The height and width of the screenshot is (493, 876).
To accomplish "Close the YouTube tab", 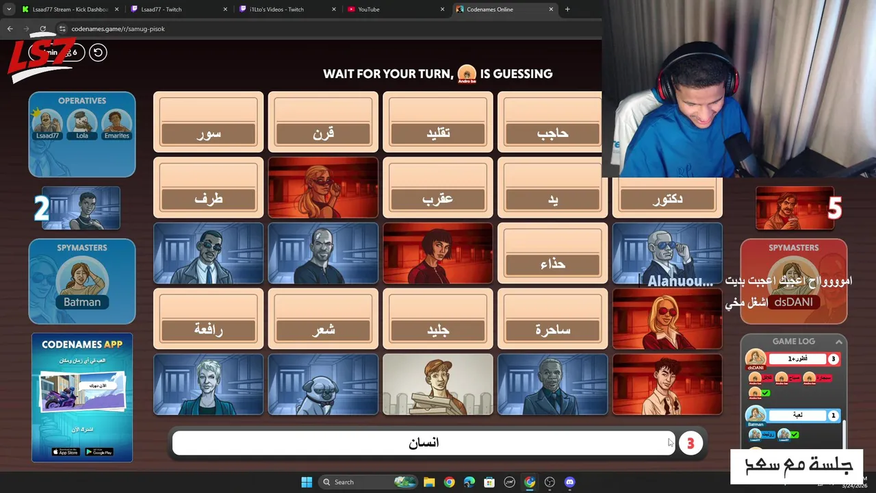I will tap(442, 9).
